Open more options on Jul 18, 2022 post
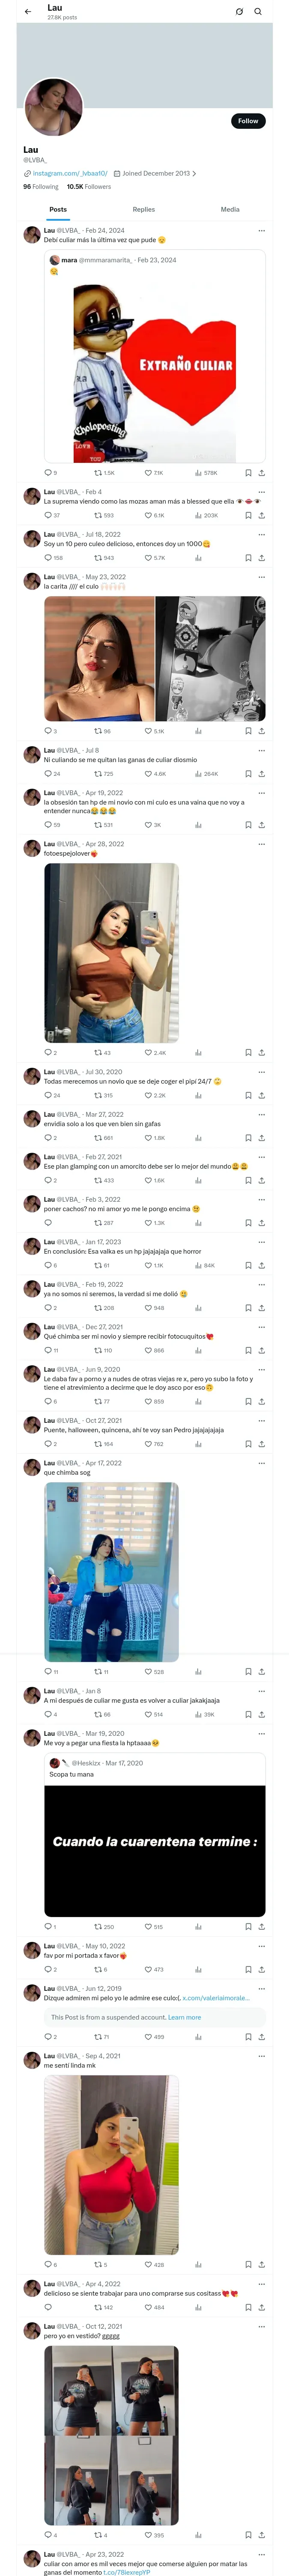 click(x=262, y=535)
